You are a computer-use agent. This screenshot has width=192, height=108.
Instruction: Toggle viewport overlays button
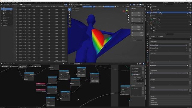tap(134, 5)
